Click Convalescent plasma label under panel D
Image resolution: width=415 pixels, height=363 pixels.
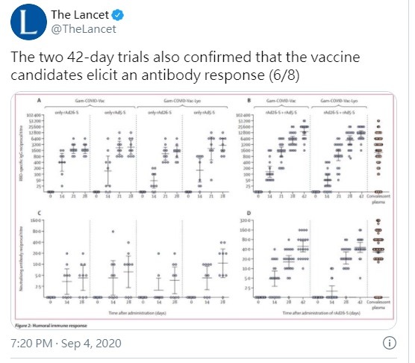click(x=378, y=305)
